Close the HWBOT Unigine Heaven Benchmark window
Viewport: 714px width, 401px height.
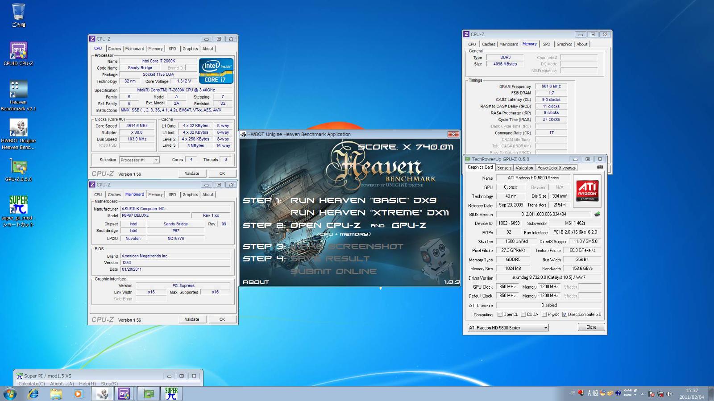pos(453,134)
